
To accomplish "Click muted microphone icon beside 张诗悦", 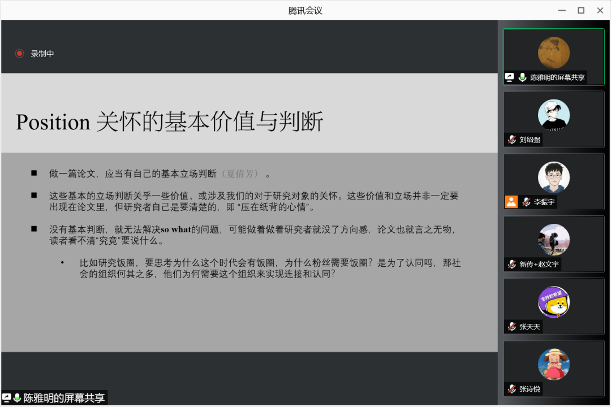I will point(511,389).
